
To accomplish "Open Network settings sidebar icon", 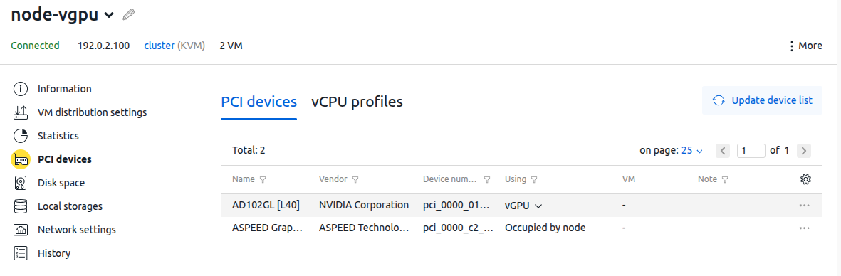I will (21, 230).
